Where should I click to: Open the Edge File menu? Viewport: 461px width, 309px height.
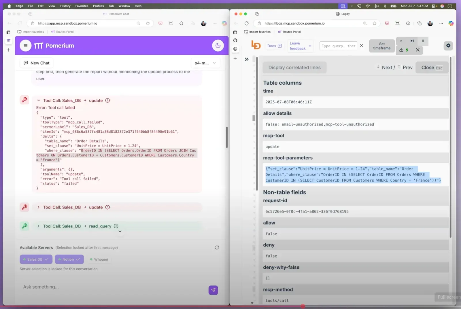coord(31,6)
